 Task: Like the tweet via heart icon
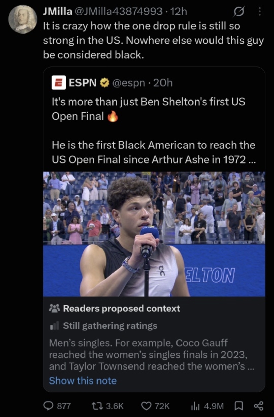click(146, 406)
